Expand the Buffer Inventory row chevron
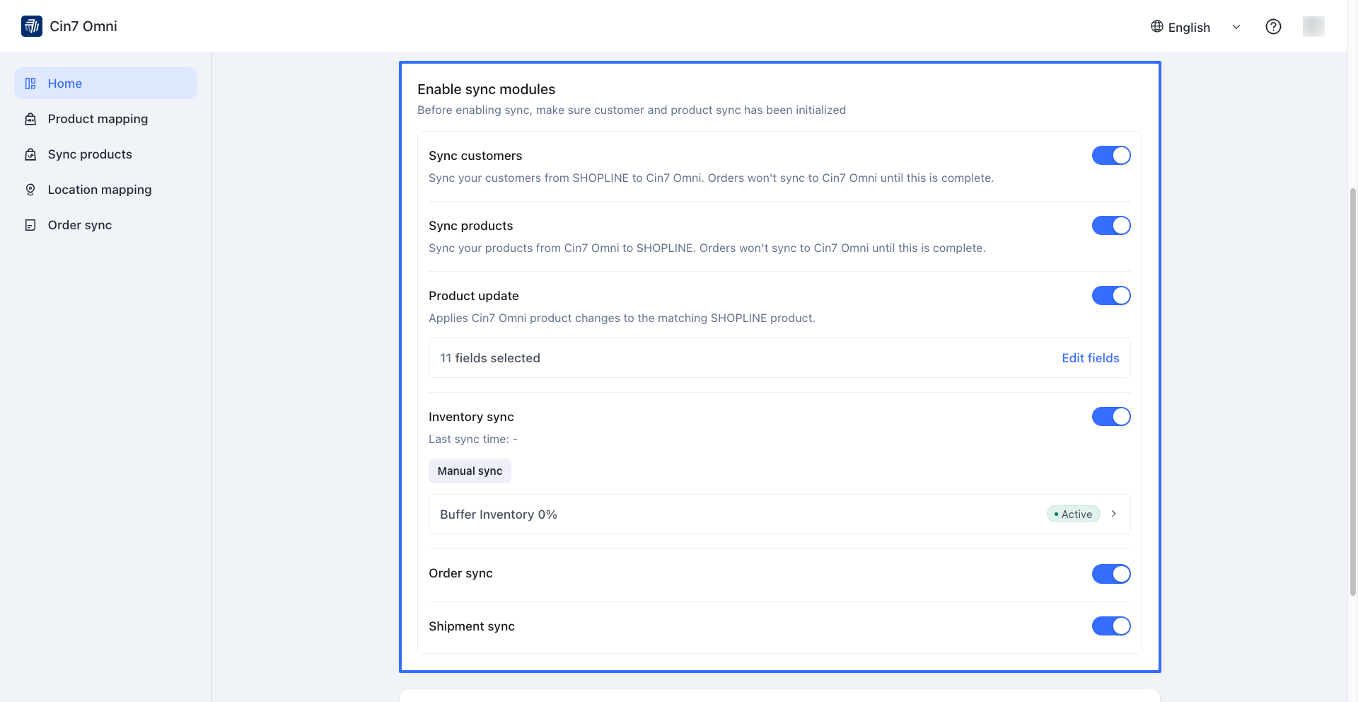 tap(1114, 514)
